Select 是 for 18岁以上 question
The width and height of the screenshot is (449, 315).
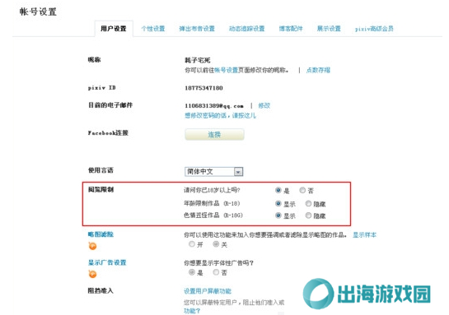pyautogui.click(x=278, y=190)
